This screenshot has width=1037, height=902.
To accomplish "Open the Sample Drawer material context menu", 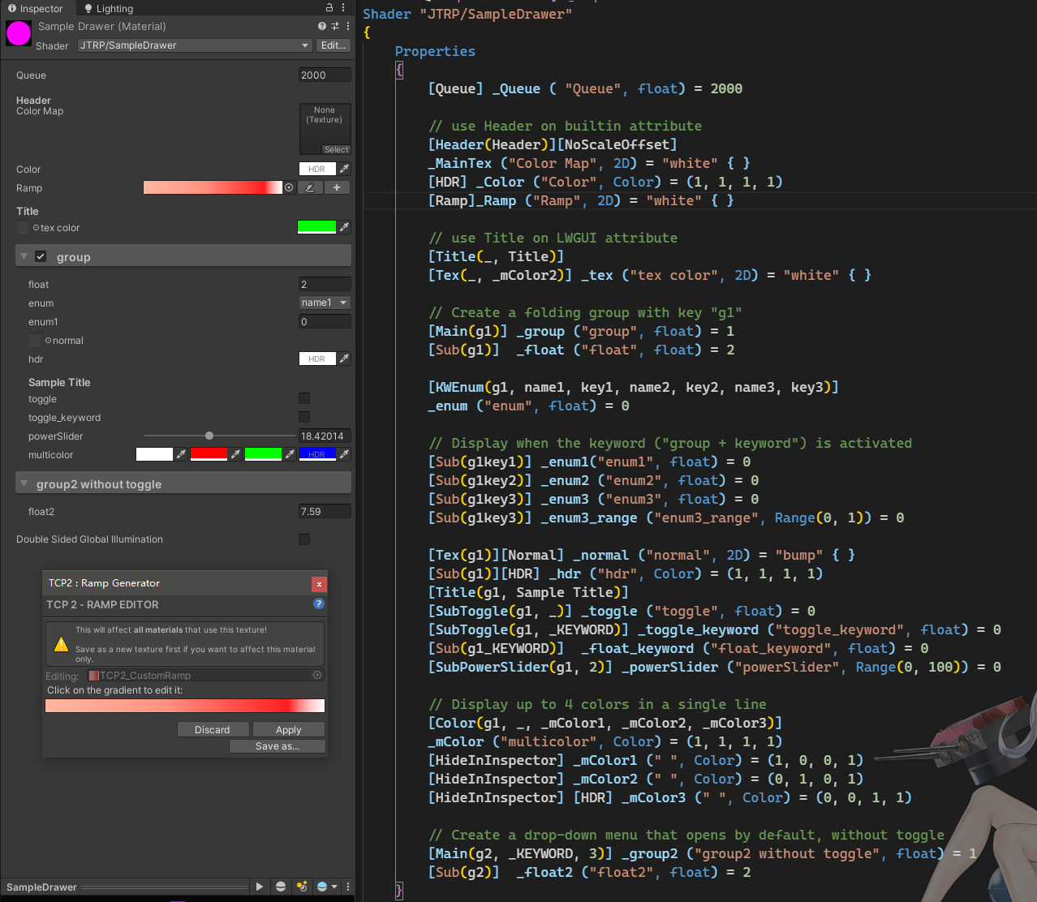I will pyautogui.click(x=348, y=26).
